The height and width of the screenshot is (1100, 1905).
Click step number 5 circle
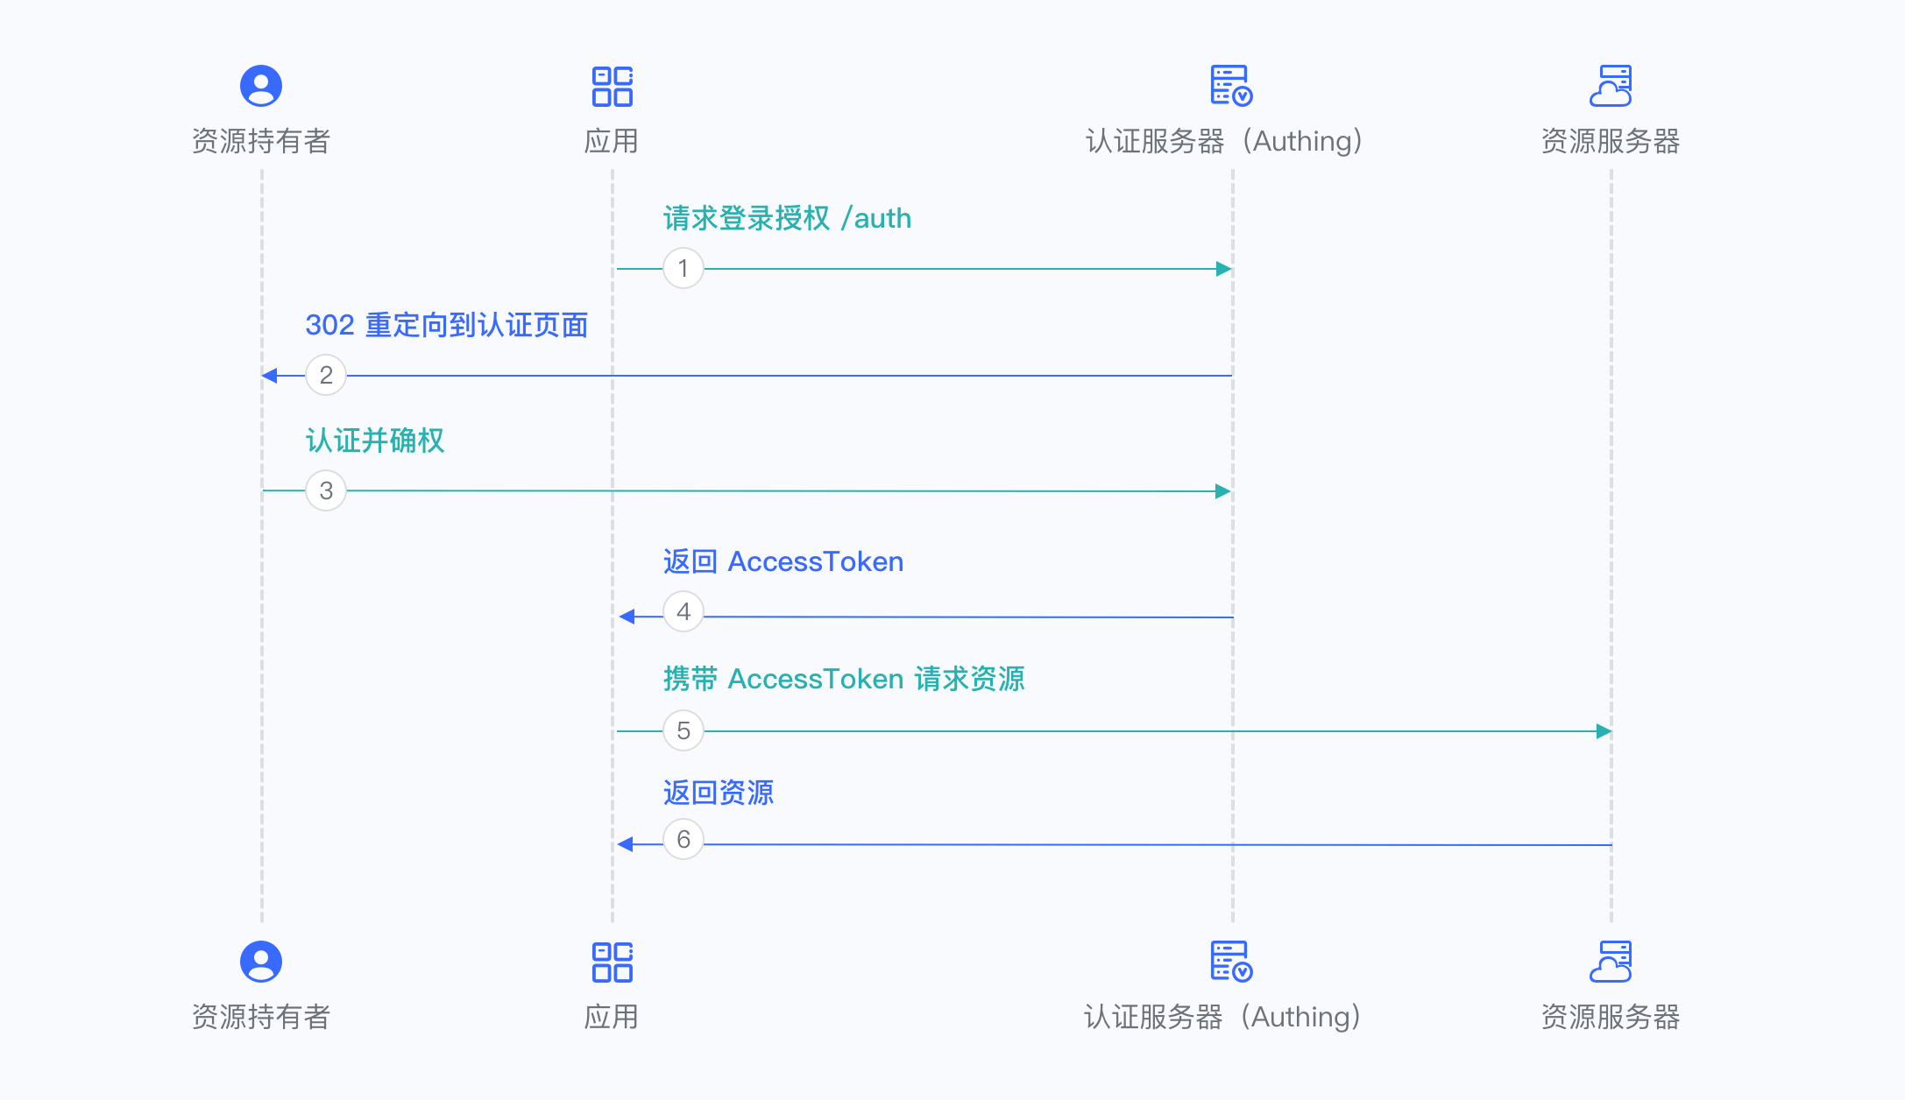point(683,730)
